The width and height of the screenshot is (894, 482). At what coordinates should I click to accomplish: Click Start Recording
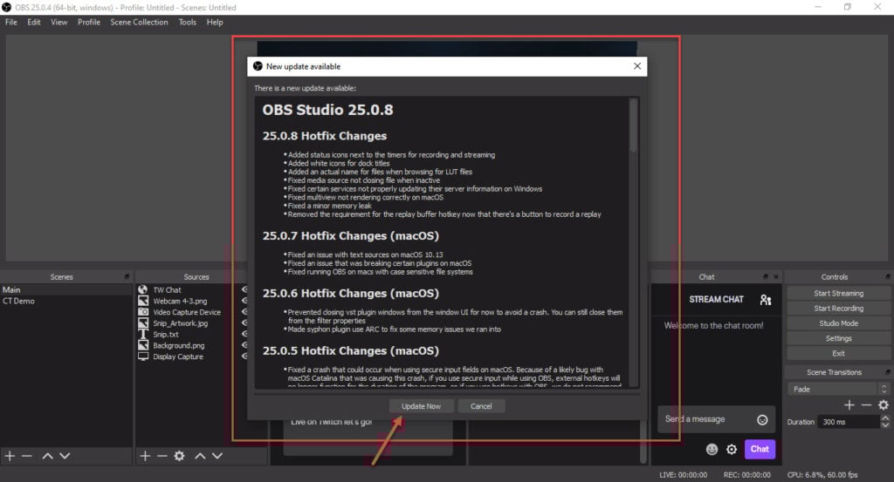pos(838,308)
